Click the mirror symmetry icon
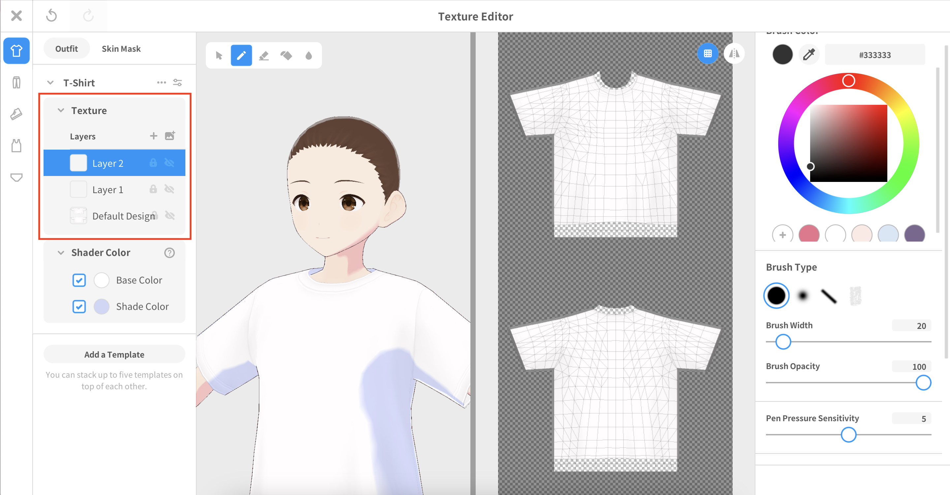 [x=734, y=54]
